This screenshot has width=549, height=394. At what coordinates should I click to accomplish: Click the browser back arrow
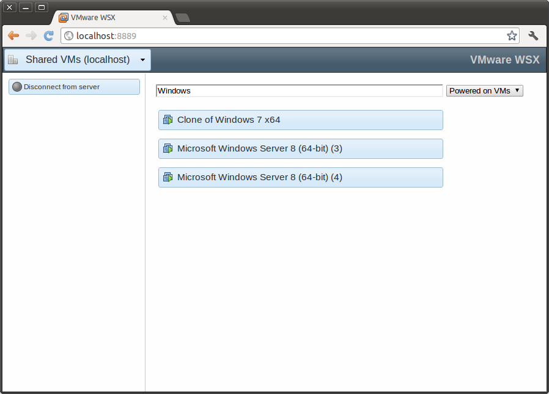(x=13, y=35)
